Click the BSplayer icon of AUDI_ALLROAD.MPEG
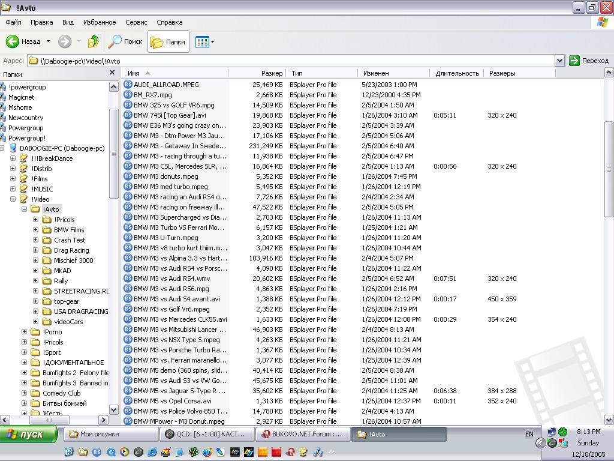The height and width of the screenshot is (461, 614). [x=128, y=85]
